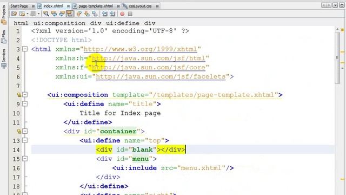The height and width of the screenshot is (195, 346).
Task: Click the Shift Line Left icon
Action: click(x=104, y=14)
